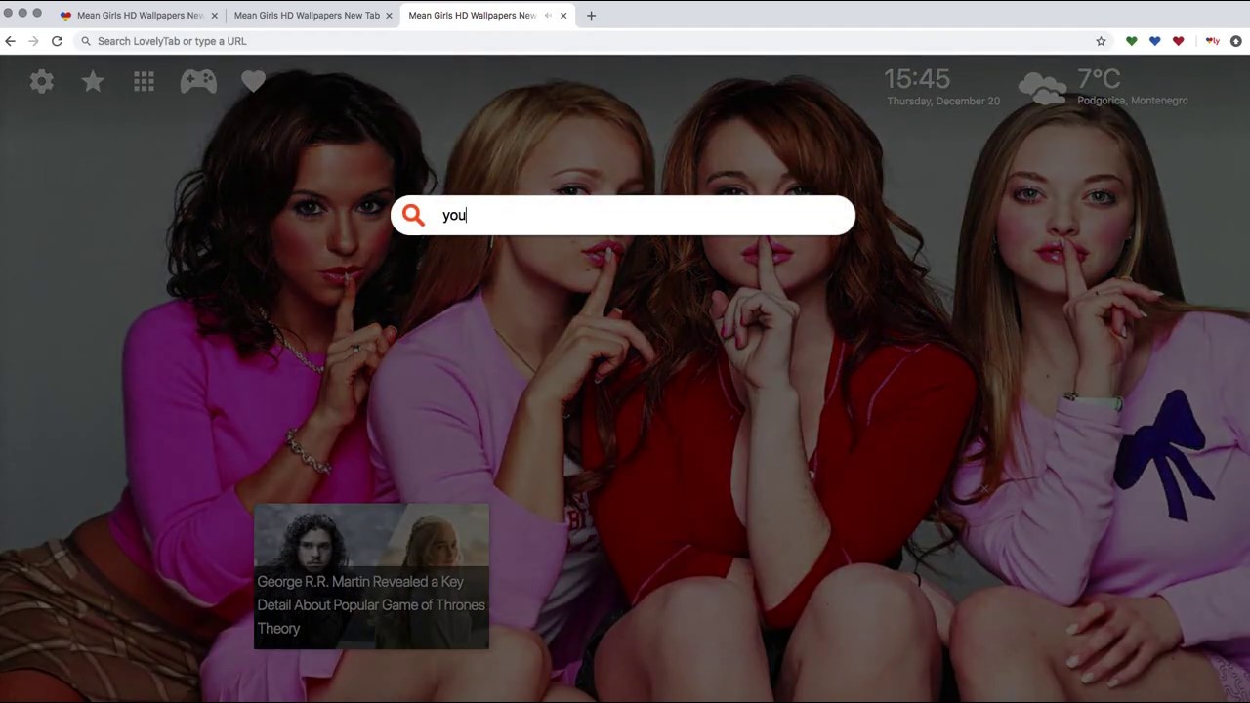The image size is (1250, 703).
Task: Close the first Mean Girls tab
Action: (x=214, y=16)
